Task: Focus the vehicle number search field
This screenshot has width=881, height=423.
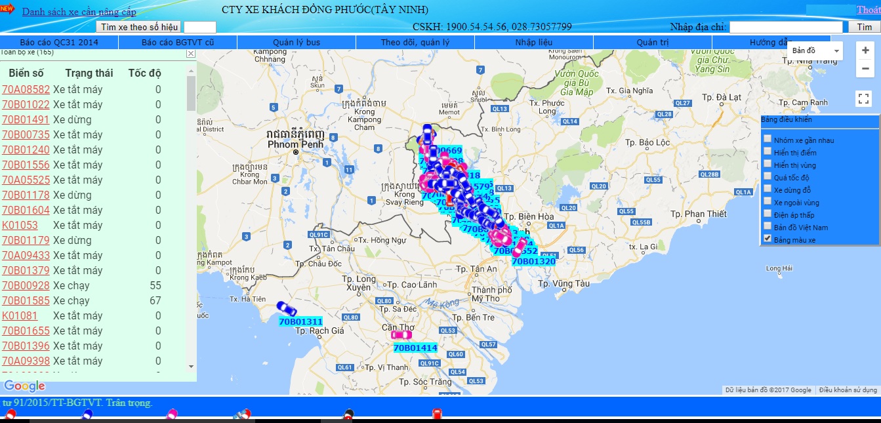Action: coord(200,27)
